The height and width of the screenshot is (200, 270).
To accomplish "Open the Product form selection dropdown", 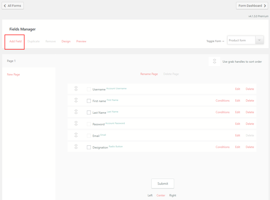I will [x=260, y=40].
